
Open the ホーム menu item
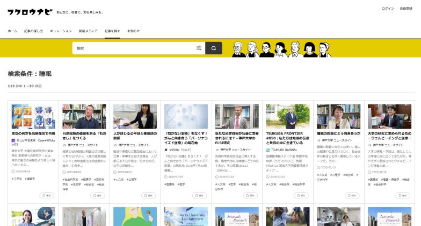tap(12, 31)
